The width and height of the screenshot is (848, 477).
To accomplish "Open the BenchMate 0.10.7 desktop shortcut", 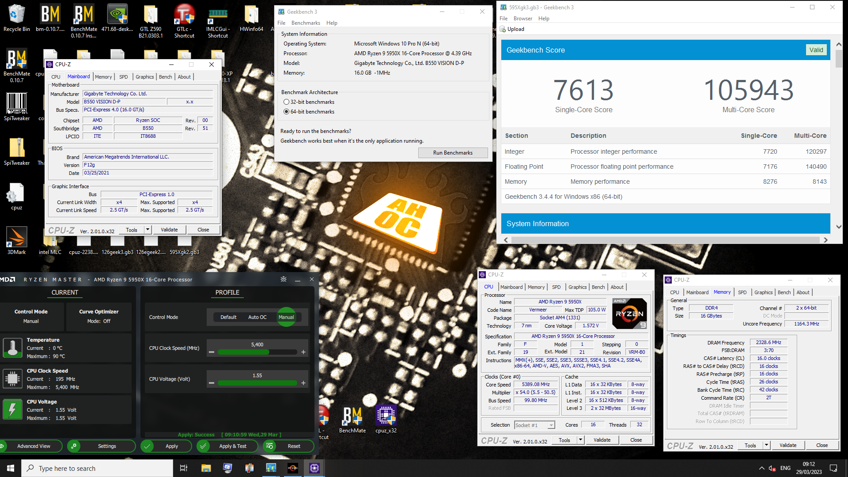I will click(x=17, y=65).
